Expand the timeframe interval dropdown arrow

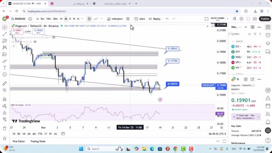tap(82, 19)
